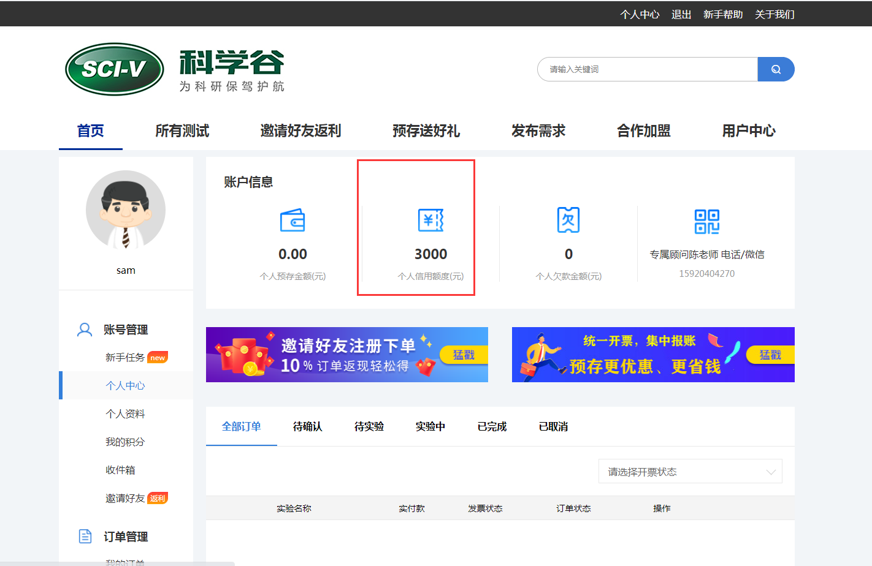The width and height of the screenshot is (872, 566).
Task: Open 我的积分 in the sidebar
Action: [125, 442]
